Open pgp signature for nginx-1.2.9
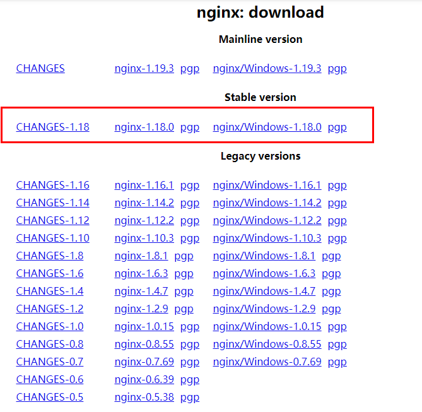The height and width of the screenshot is (412, 422). [x=184, y=310]
